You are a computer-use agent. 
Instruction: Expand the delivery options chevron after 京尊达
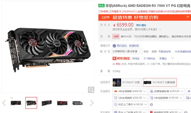[x=172, y=58]
